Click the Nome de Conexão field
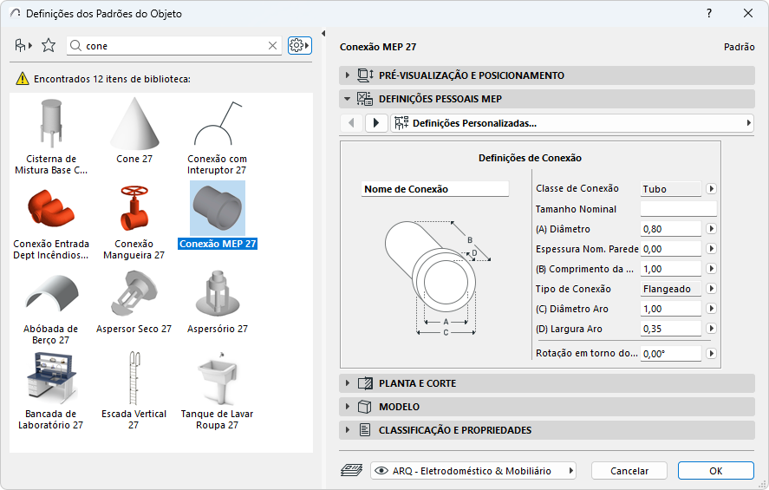Screen dimensions: 769x490 pyautogui.click(x=434, y=189)
